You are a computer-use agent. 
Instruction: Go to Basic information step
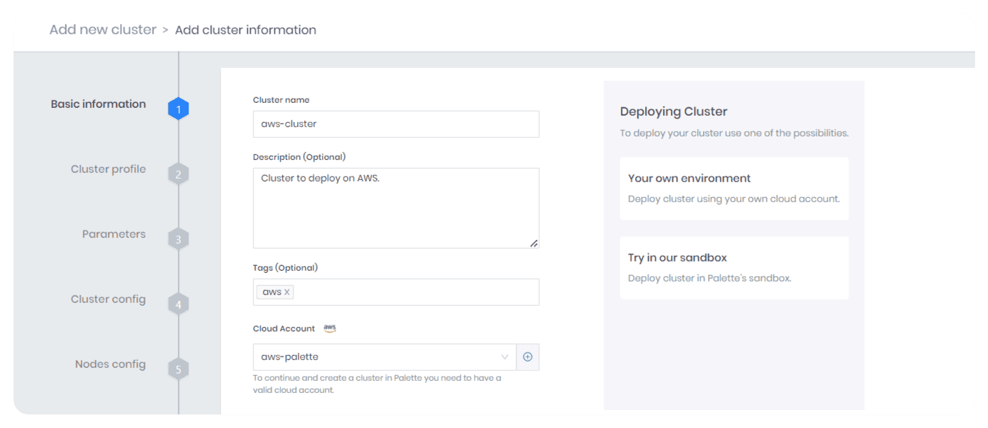click(98, 104)
